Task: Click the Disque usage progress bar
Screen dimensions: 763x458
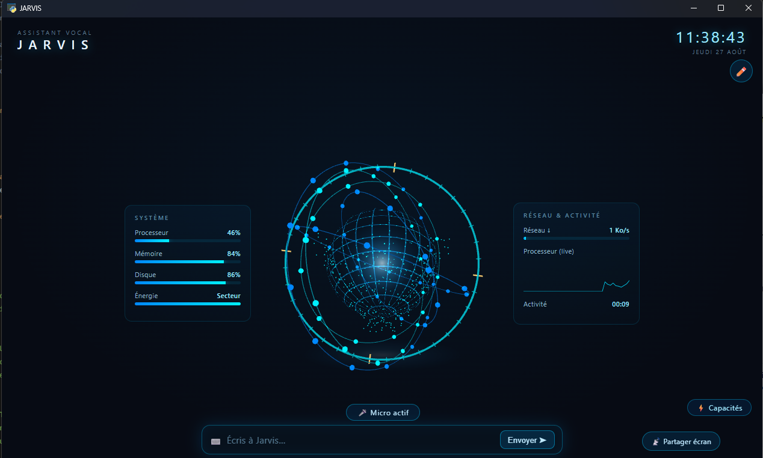Action: click(188, 283)
